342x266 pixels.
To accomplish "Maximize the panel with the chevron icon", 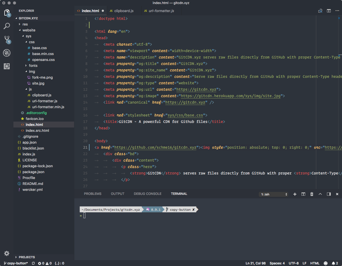I will click(x=320, y=194).
